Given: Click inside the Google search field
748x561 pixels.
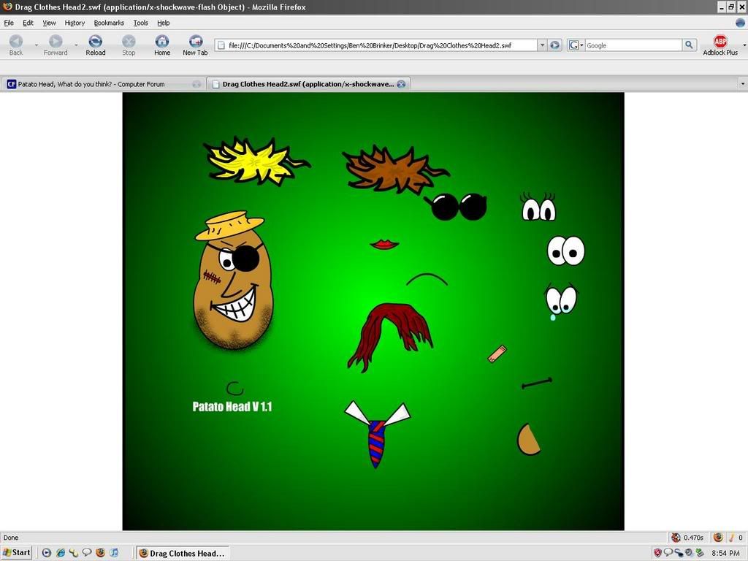Looking at the screenshot, I should click(x=633, y=45).
